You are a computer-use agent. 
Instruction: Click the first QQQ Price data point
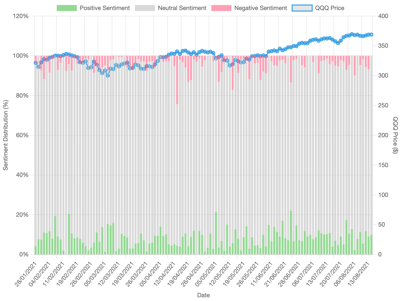(36, 63)
